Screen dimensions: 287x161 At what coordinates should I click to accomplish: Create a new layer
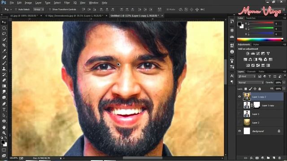pos(274,158)
